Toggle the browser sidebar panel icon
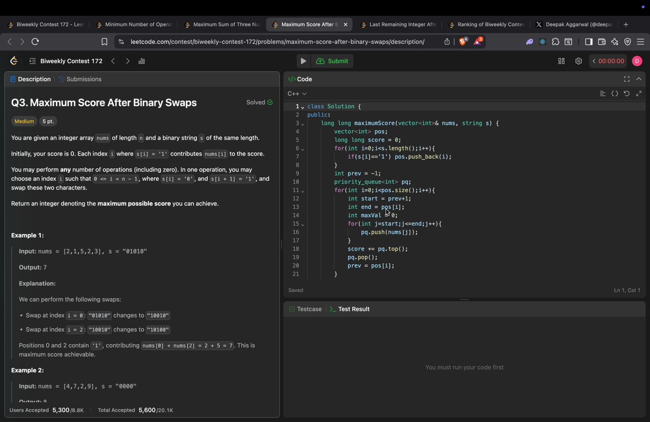 click(589, 41)
